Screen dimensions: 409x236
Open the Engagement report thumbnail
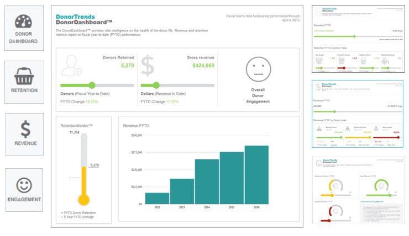(x=358, y=190)
